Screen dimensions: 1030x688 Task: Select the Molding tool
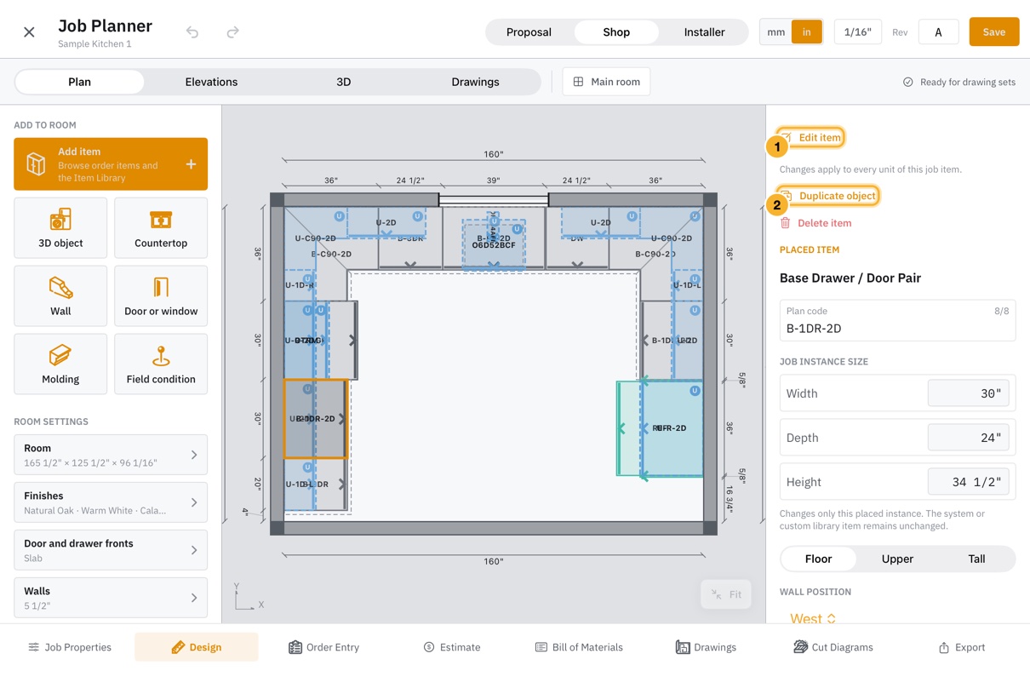[x=60, y=364]
